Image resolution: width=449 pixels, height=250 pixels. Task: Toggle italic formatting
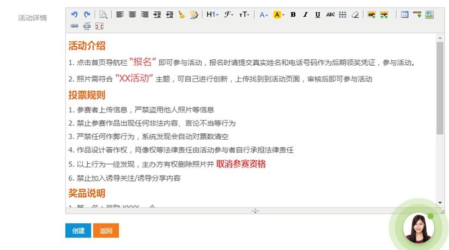click(x=305, y=15)
